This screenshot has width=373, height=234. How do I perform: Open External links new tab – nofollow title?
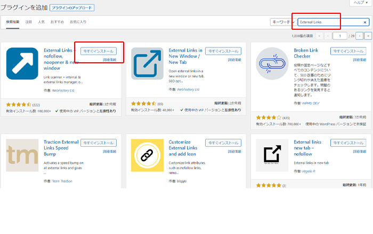click(307, 148)
